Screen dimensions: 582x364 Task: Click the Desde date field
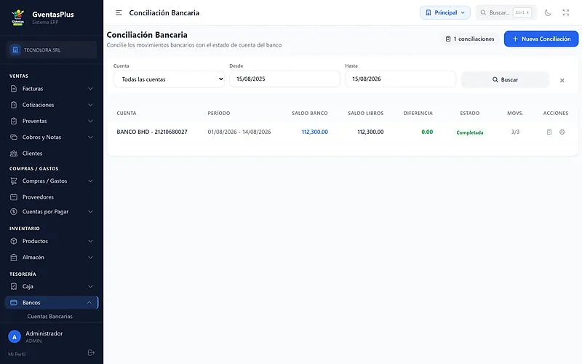click(x=284, y=79)
